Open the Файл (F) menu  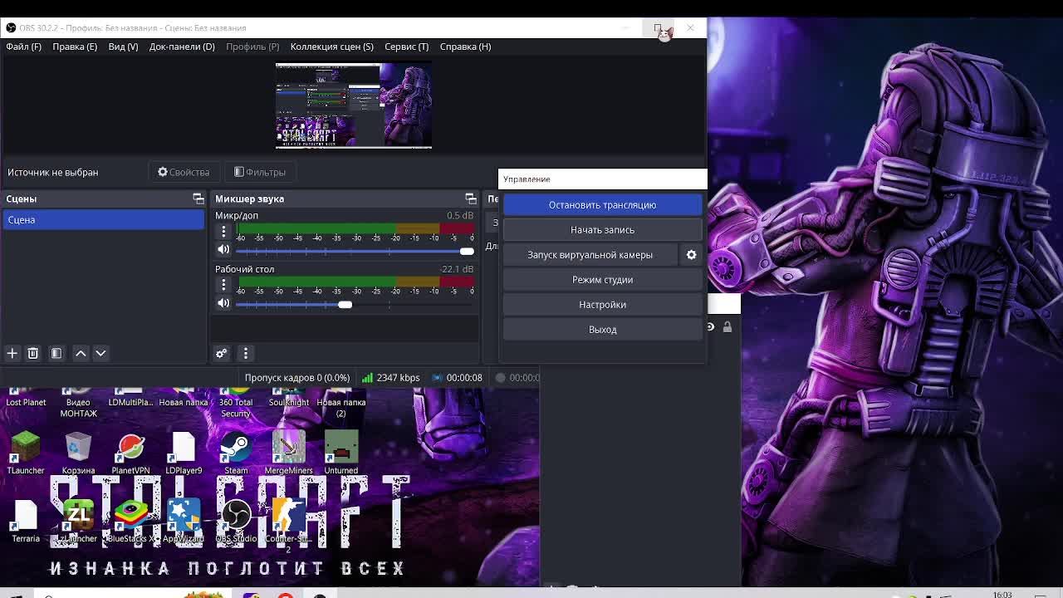coord(23,47)
